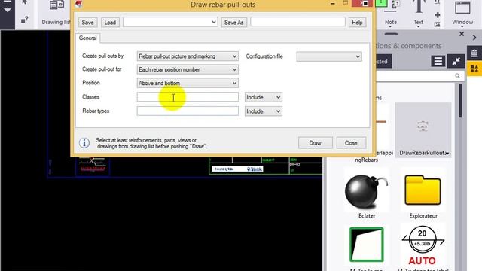Click the Save As name input field
The image size is (482, 271).
point(297,22)
